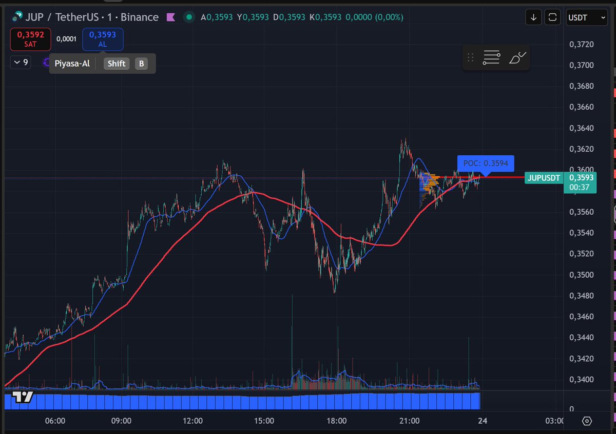Click the 0,0001 spread value
The image size is (616, 434).
(x=67, y=39)
